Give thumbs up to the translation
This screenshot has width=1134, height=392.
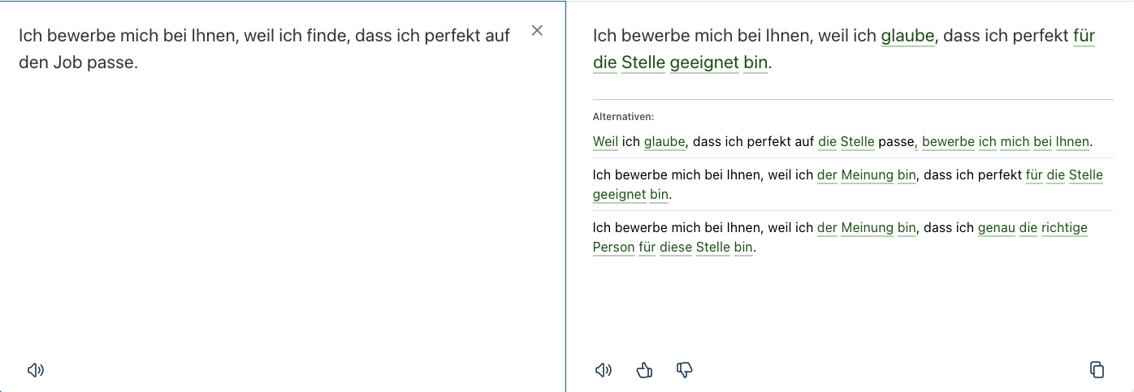pyautogui.click(x=644, y=370)
